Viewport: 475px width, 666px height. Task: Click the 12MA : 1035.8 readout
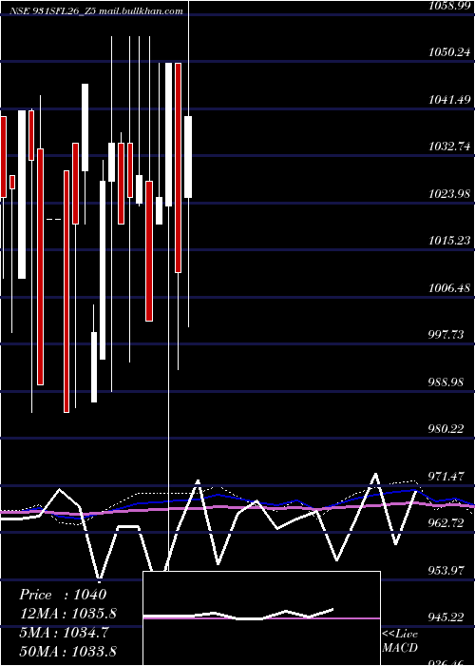click(67, 614)
